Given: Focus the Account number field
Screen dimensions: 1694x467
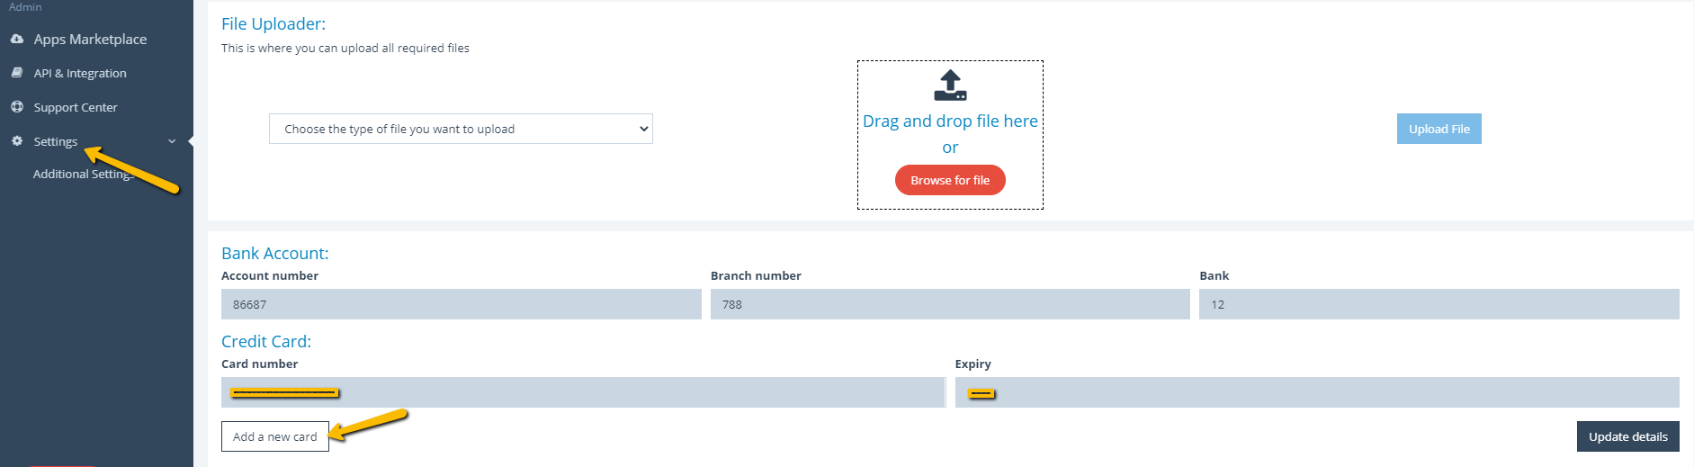Looking at the screenshot, I should (462, 304).
